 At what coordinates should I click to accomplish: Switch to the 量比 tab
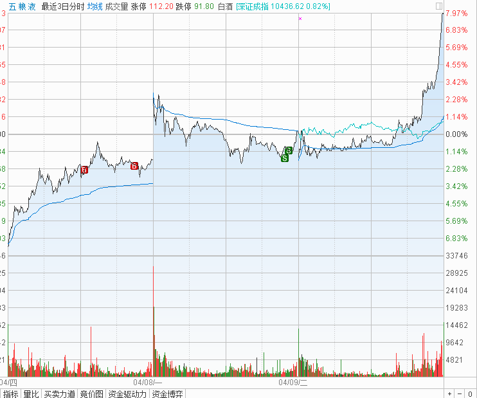pos(31,393)
